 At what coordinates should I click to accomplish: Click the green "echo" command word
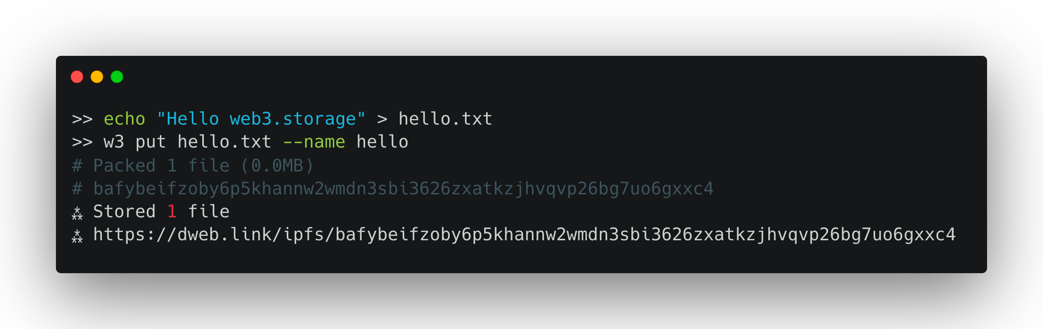coord(124,119)
